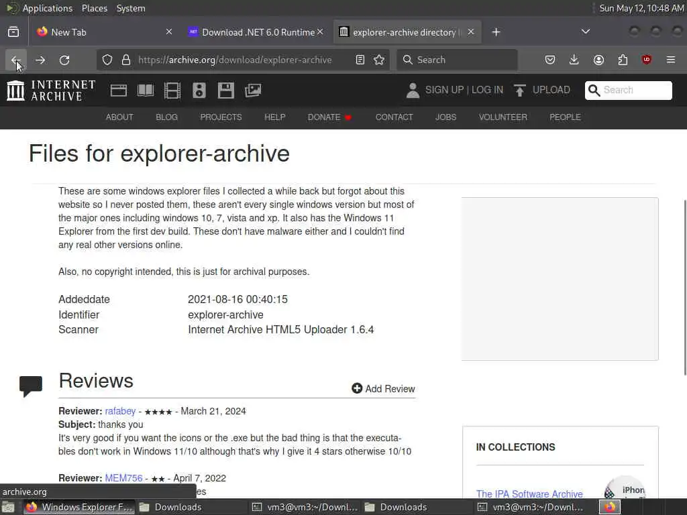Click the Firefox Search field
This screenshot has width=687, height=515.
[x=457, y=60]
